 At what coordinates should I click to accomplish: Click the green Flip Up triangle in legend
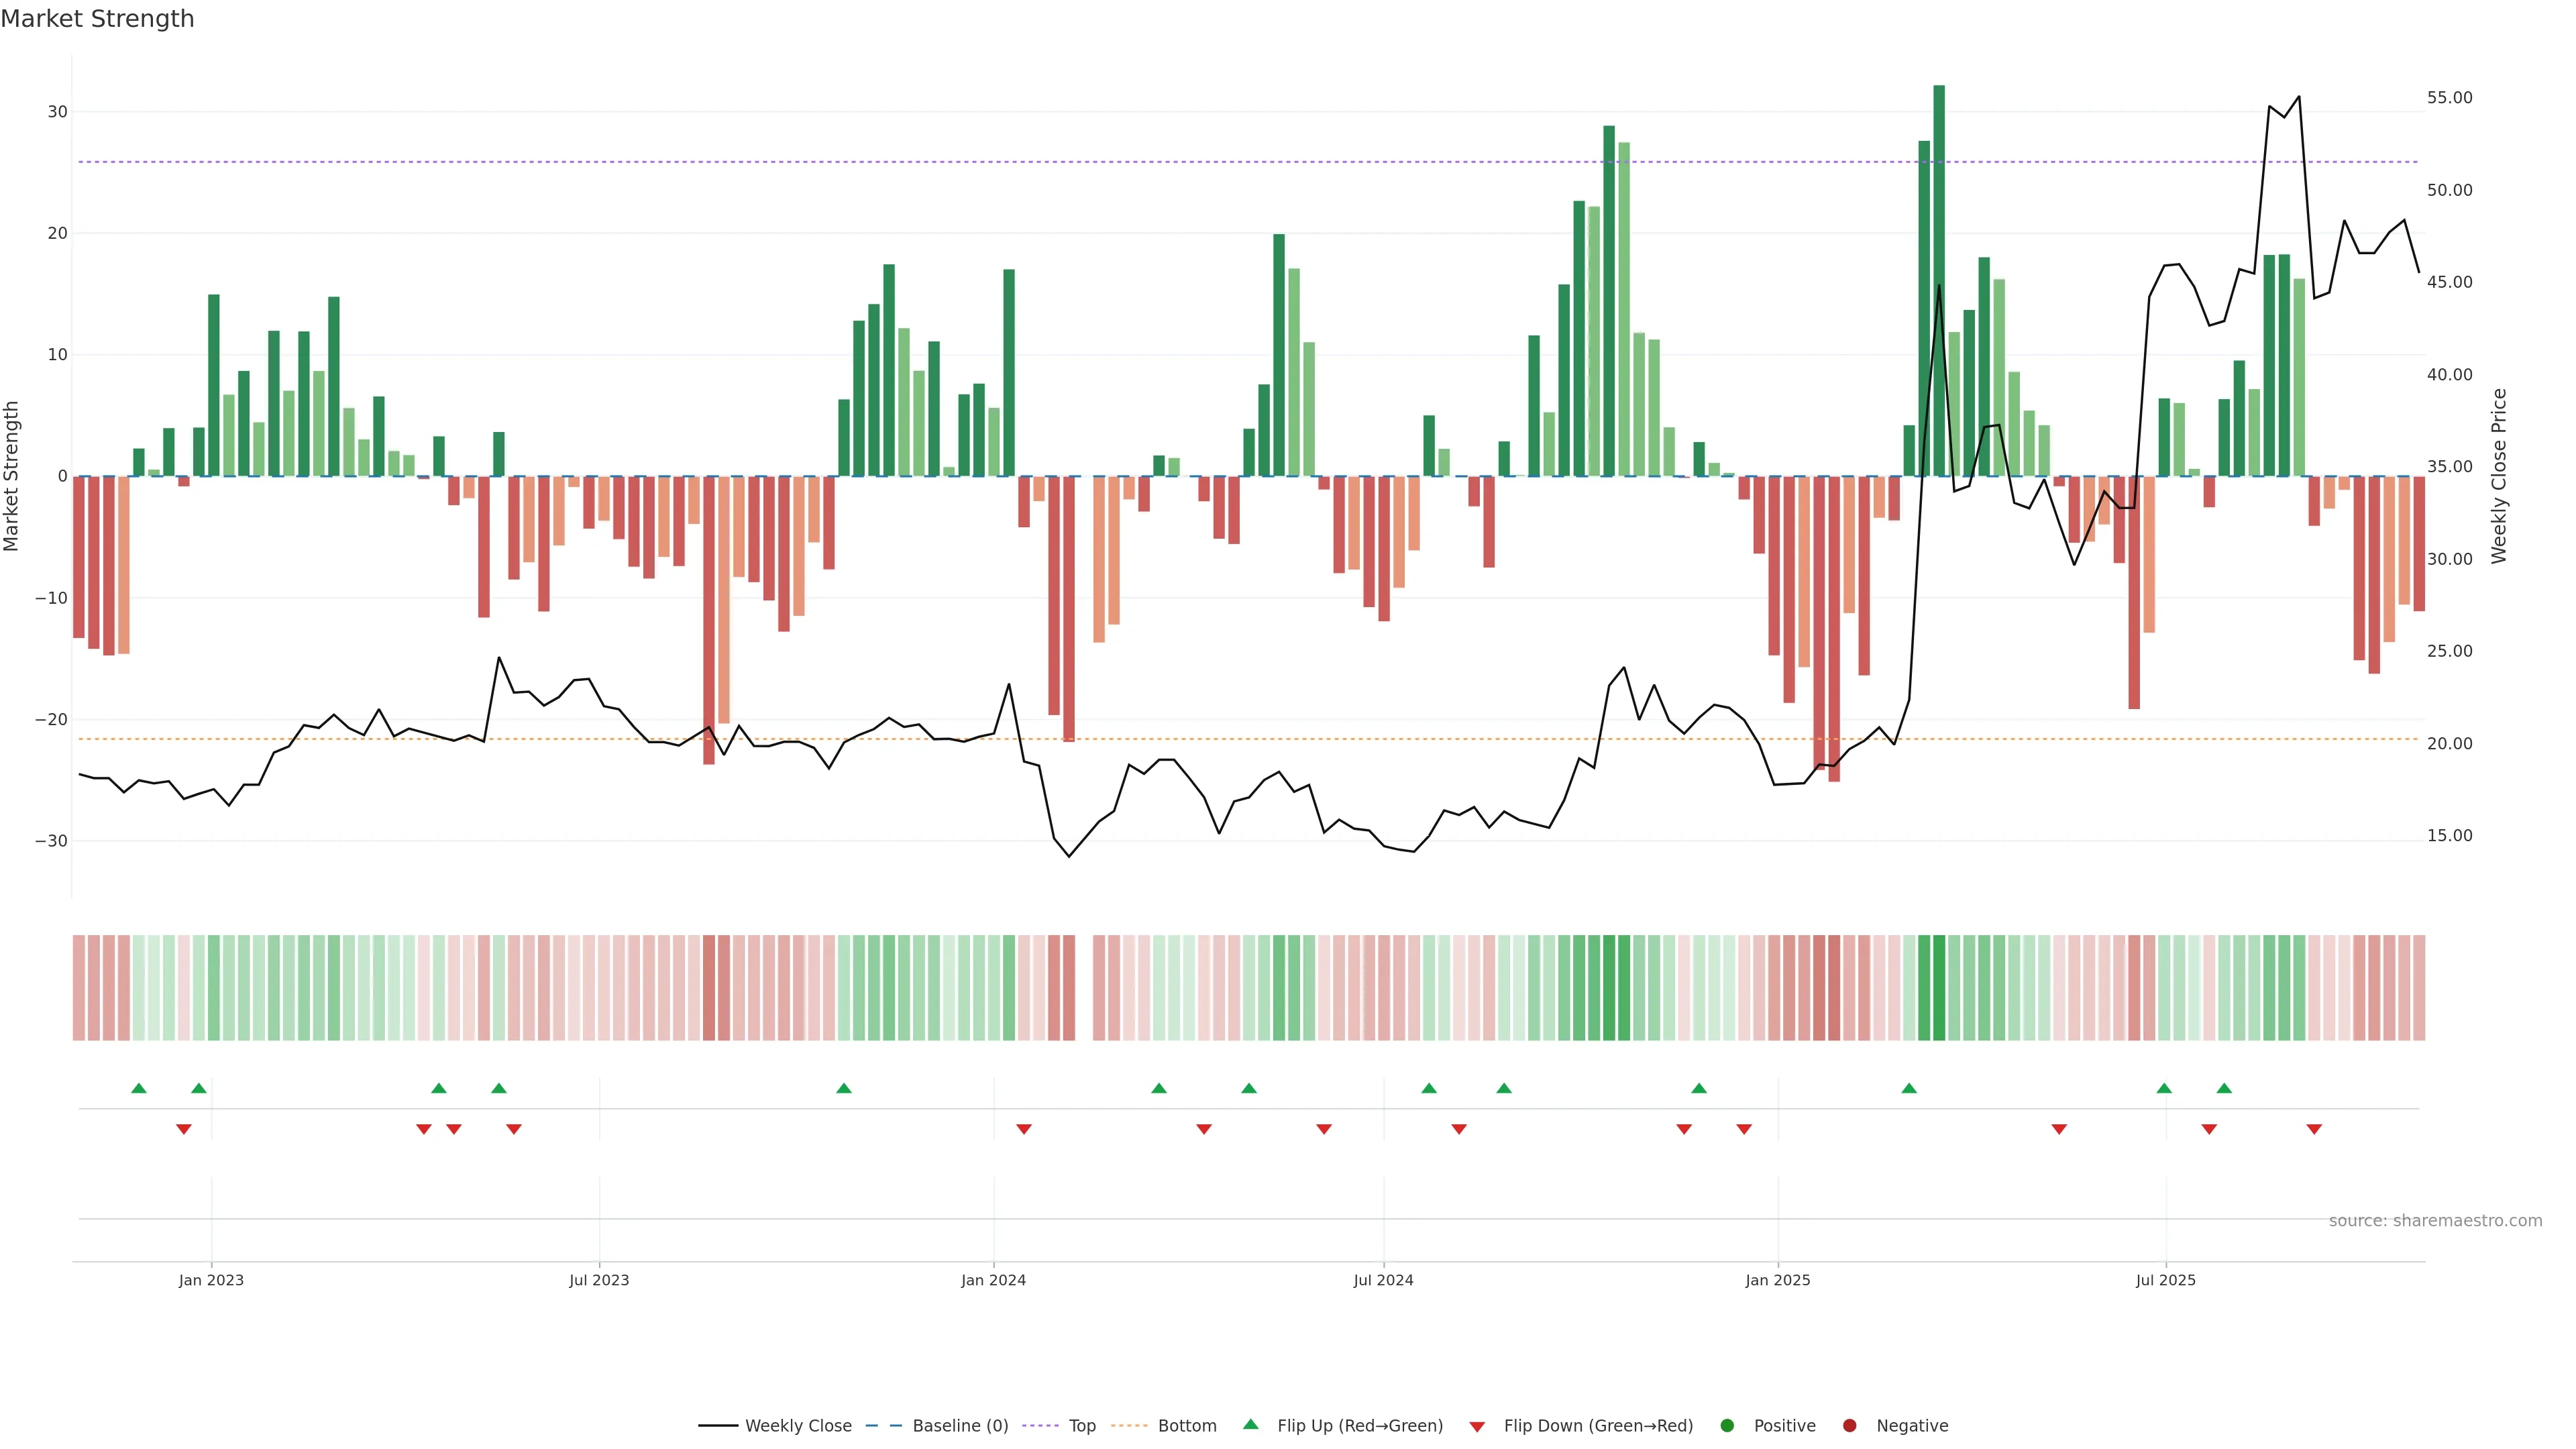[x=1250, y=1424]
